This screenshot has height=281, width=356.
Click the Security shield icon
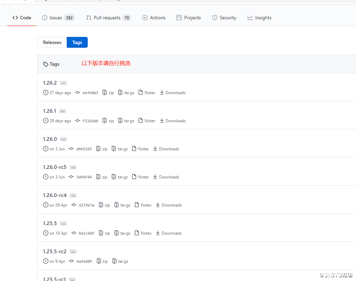(x=215, y=18)
